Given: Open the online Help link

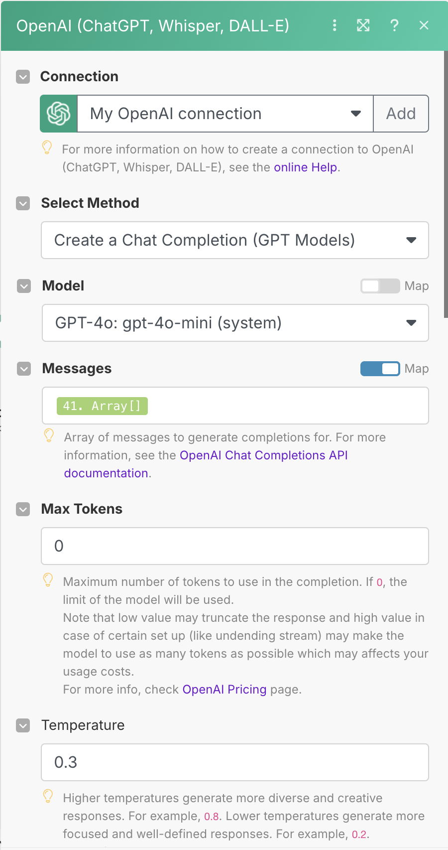Looking at the screenshot, I should [305, 167].
